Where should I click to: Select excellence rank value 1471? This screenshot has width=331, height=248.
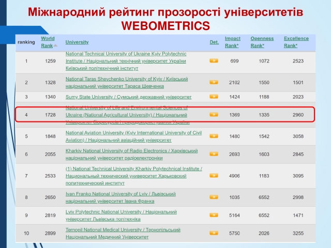click(x=298, y=215)
